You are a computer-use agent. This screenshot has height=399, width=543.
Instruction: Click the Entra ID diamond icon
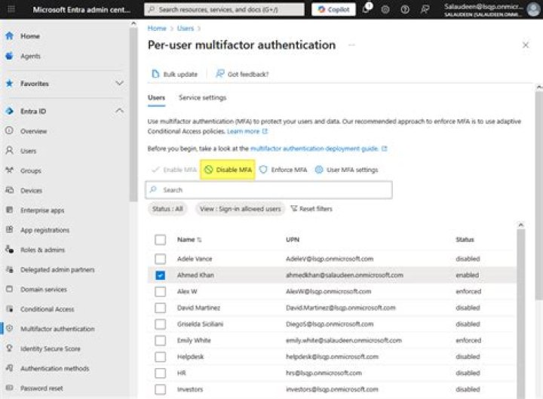click(10, 111)
